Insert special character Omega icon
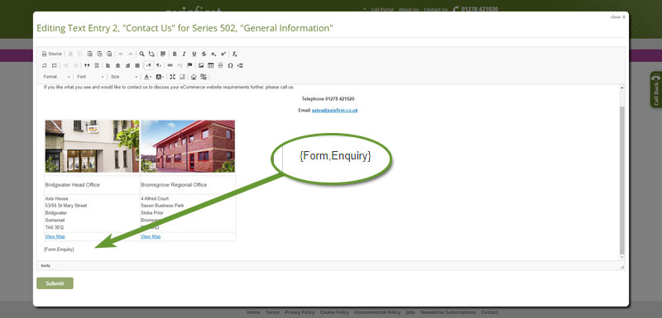Viewport: 662px width, 318px height. coord(230,65)
